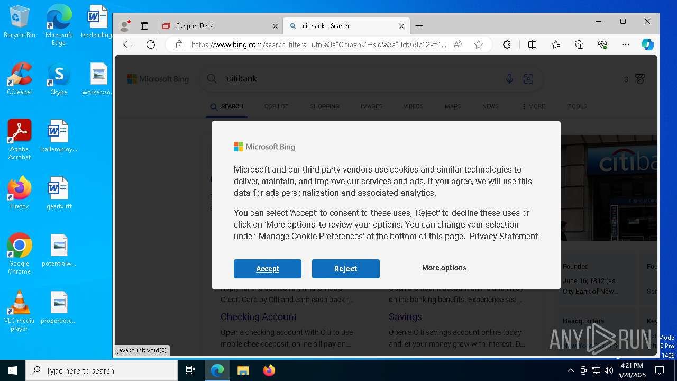Image resolution: width=677 pixels, height=381 pixels.
Task: Open the Privacy Statement link
Action: [x=504, y=236]
